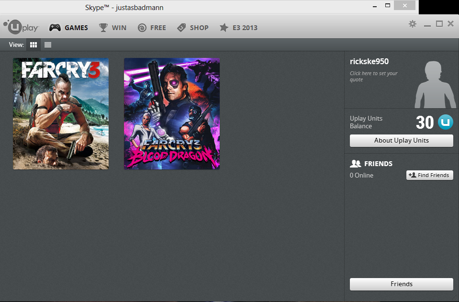
Task: Open About Uplay Units
Action: [x=402, y=141]
